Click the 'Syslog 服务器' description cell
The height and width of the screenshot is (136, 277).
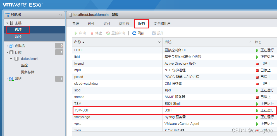tap(175, 117)
